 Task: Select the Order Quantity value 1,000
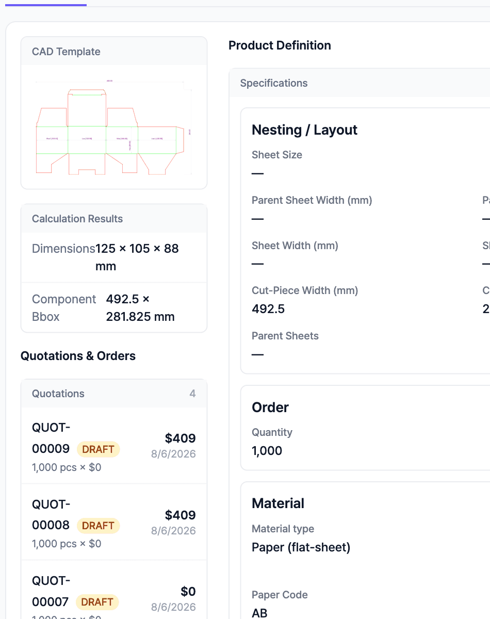[x=267, y=451]
